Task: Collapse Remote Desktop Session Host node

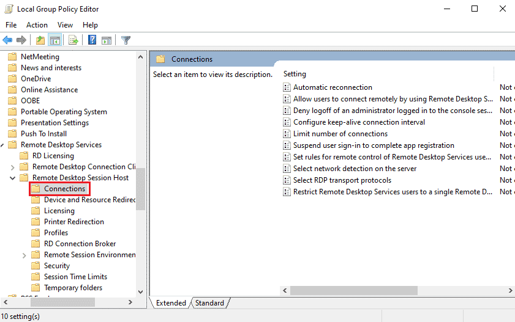Action: click(x=12, y=178)
